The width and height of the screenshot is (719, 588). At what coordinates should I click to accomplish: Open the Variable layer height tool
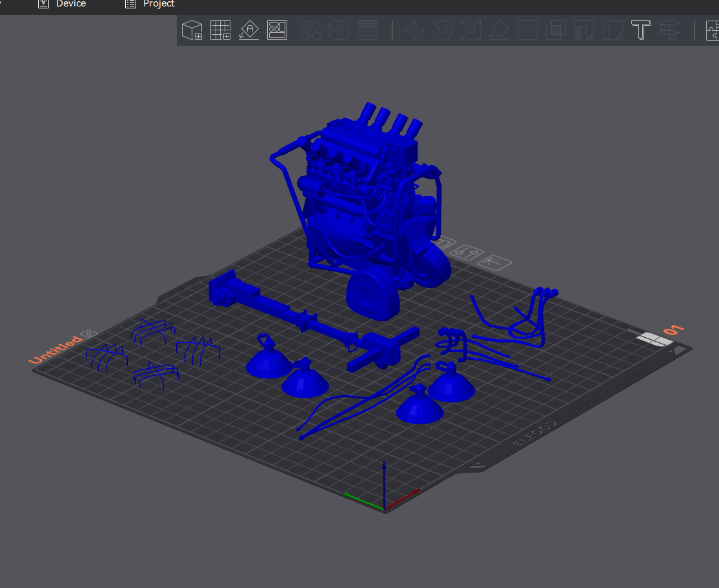click(367, 30)
